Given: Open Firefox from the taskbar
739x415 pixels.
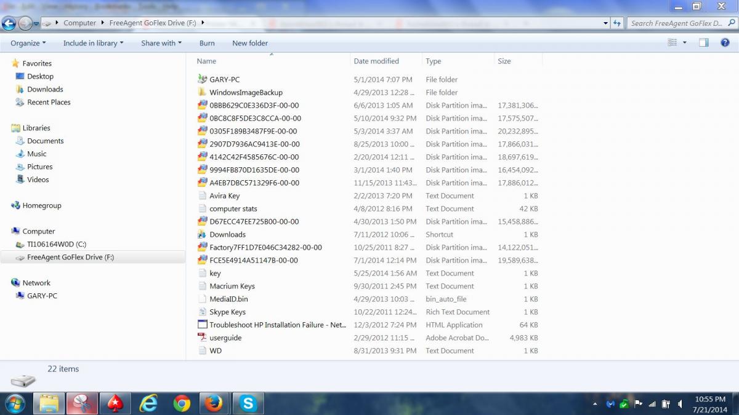Looking at the screenshot, I should [214, 403].
